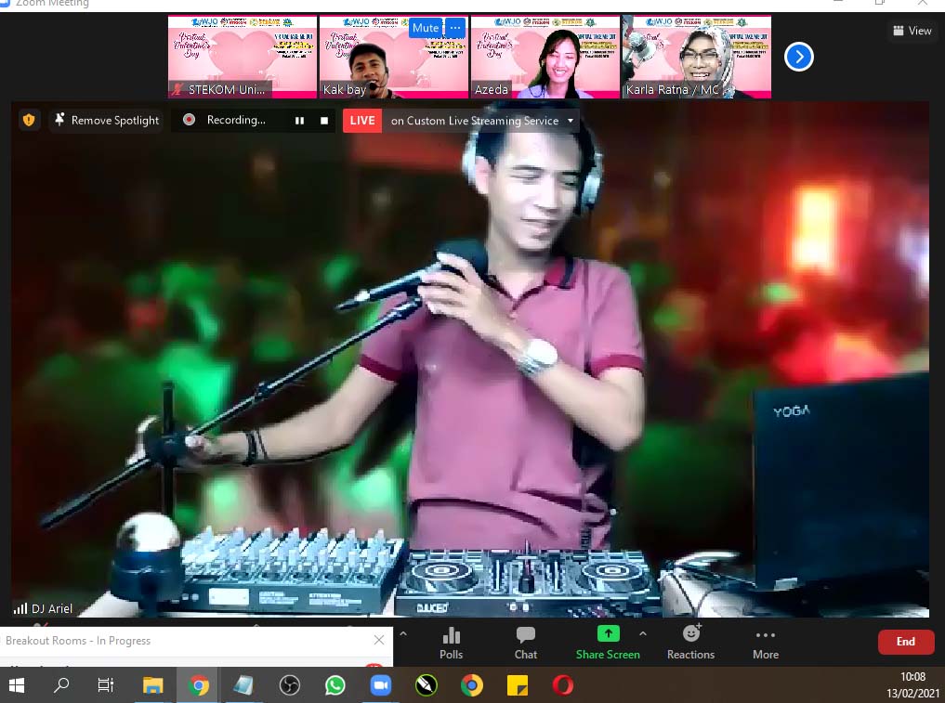Viewport: 945px width, 703px height.
Task: Select Kak bay participant thumbnail
Action: click(394, 57)
